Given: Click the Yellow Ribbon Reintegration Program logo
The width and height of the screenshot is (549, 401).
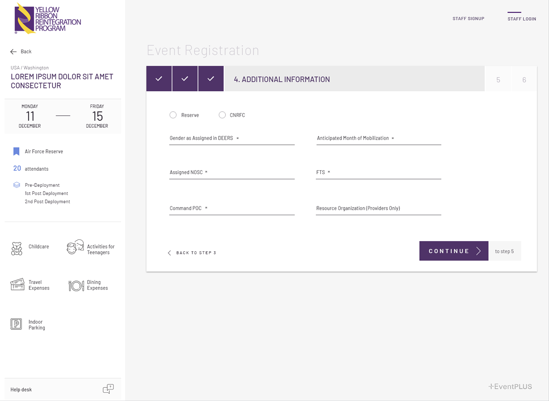Looking at the screenshot, I should [x=48, y=18].
